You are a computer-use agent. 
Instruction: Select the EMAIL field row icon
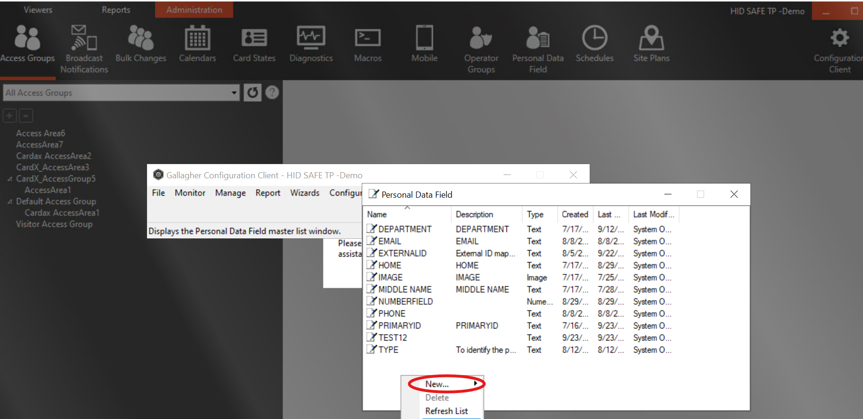point(372,241)
